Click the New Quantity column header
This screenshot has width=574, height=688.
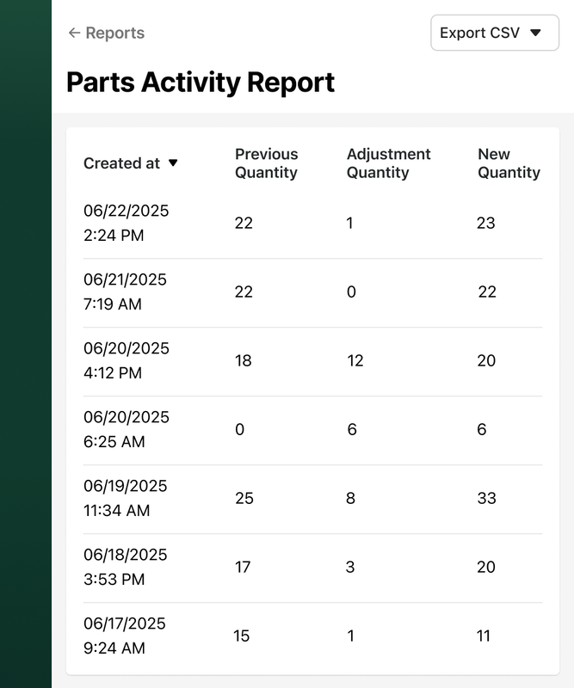(x=509, y=163)
